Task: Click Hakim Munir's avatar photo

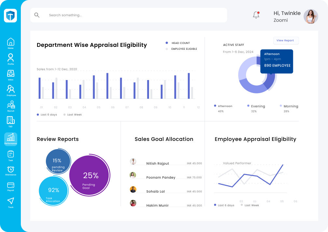Action: [133, 203]
